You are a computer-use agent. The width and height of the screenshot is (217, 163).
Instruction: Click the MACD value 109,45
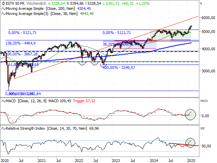60,101
